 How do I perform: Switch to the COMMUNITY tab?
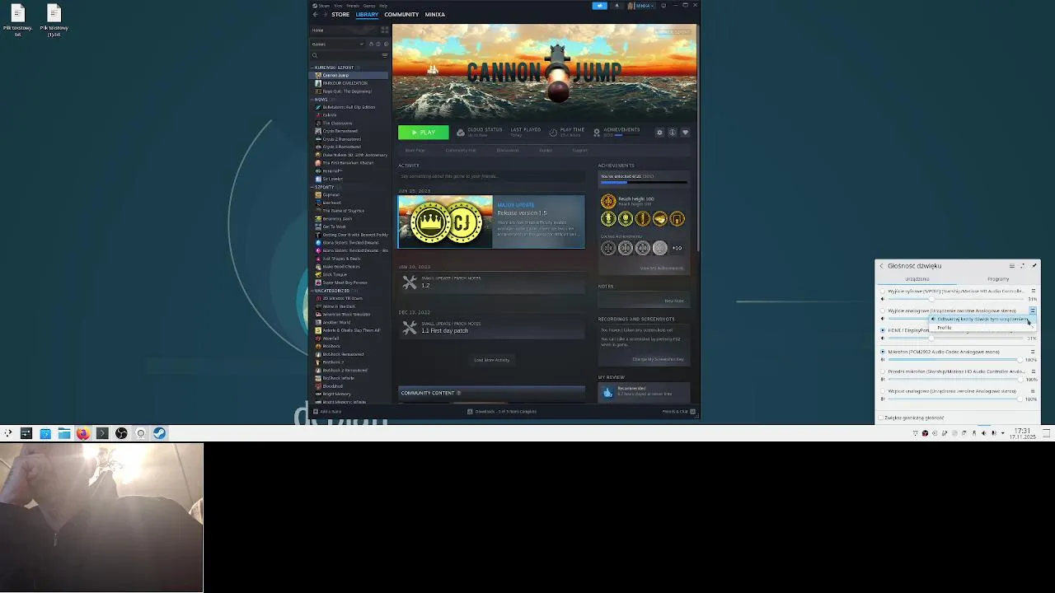click(401, 15)
